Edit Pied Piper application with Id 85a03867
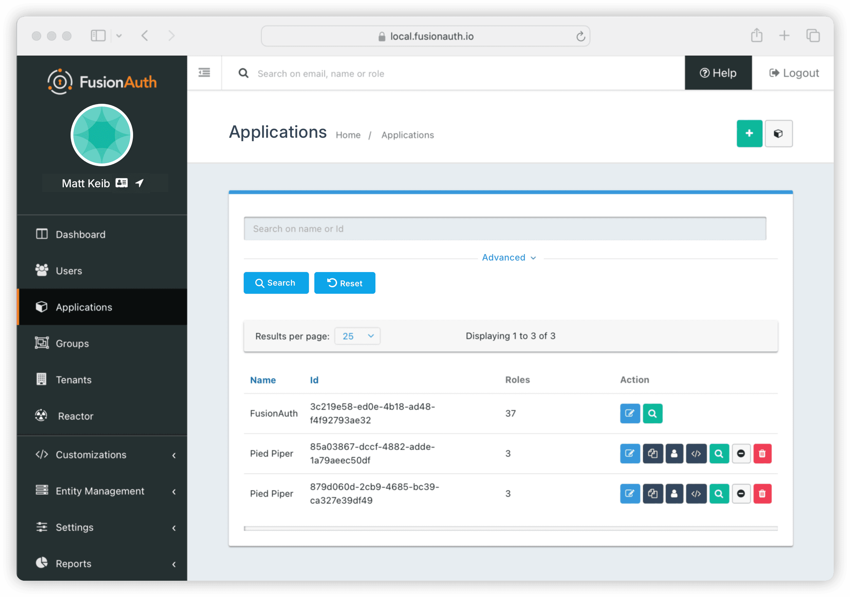The height and width of the screenshot is (597, 850). click(x=630, y=454)
